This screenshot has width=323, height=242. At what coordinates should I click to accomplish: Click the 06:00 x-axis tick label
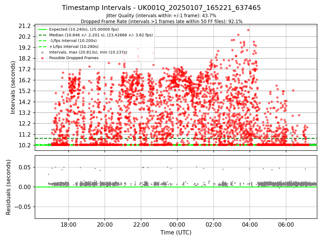286,224
